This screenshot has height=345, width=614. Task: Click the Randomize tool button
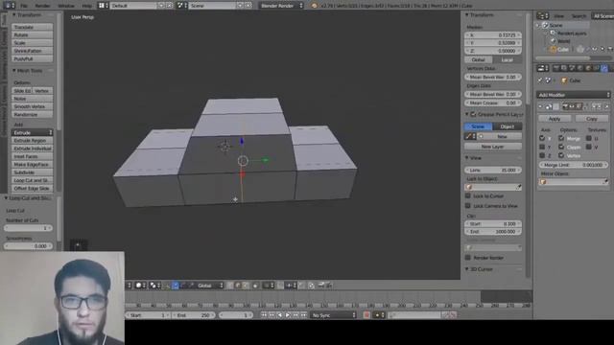tap(32, 115)
